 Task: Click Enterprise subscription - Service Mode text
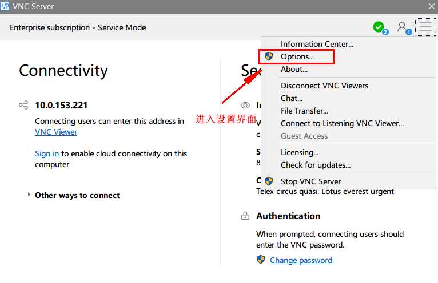click(78, 27)
